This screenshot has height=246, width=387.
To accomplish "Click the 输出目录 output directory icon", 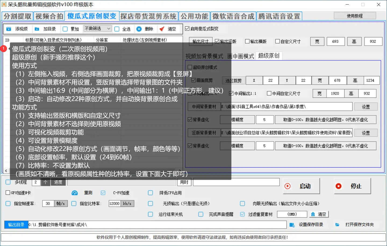I will [16, 225].
